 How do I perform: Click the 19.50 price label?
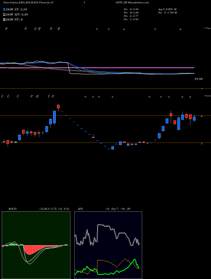[198, 79]
